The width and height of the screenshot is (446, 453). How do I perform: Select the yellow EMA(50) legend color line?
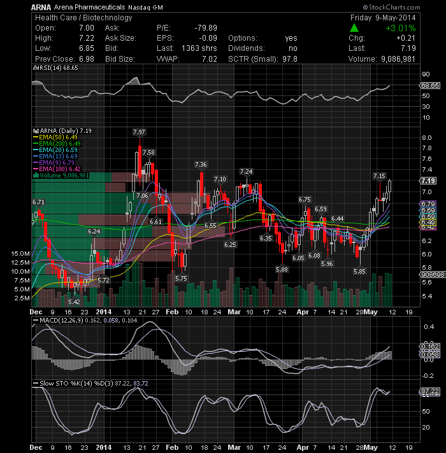(x=36, y=137)
